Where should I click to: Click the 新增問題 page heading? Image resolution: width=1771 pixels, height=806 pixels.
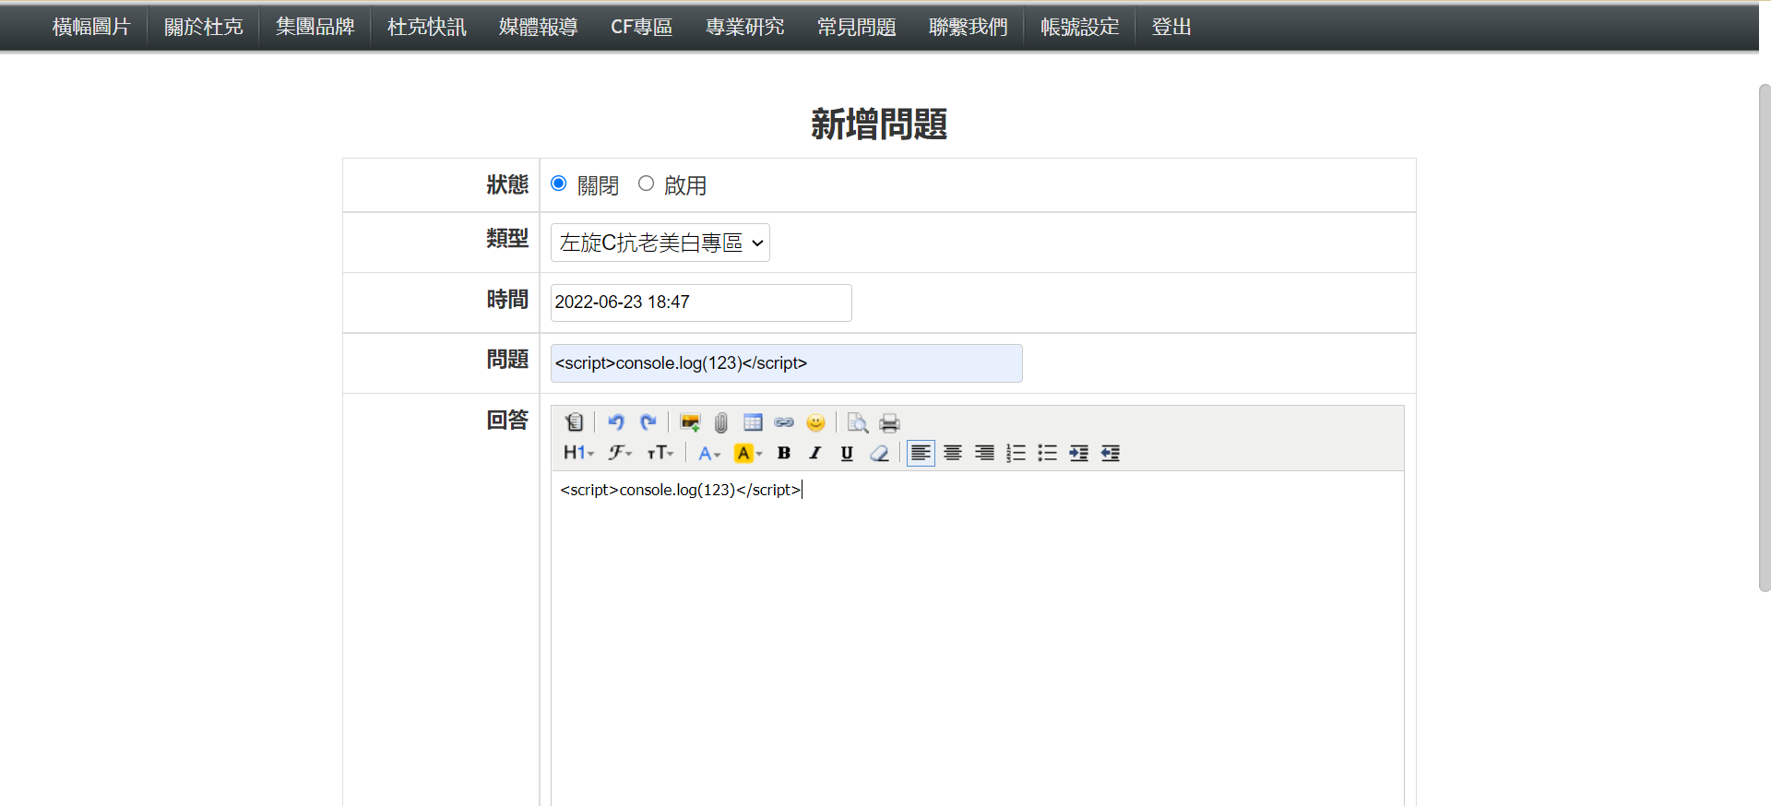tap(879, 124)
